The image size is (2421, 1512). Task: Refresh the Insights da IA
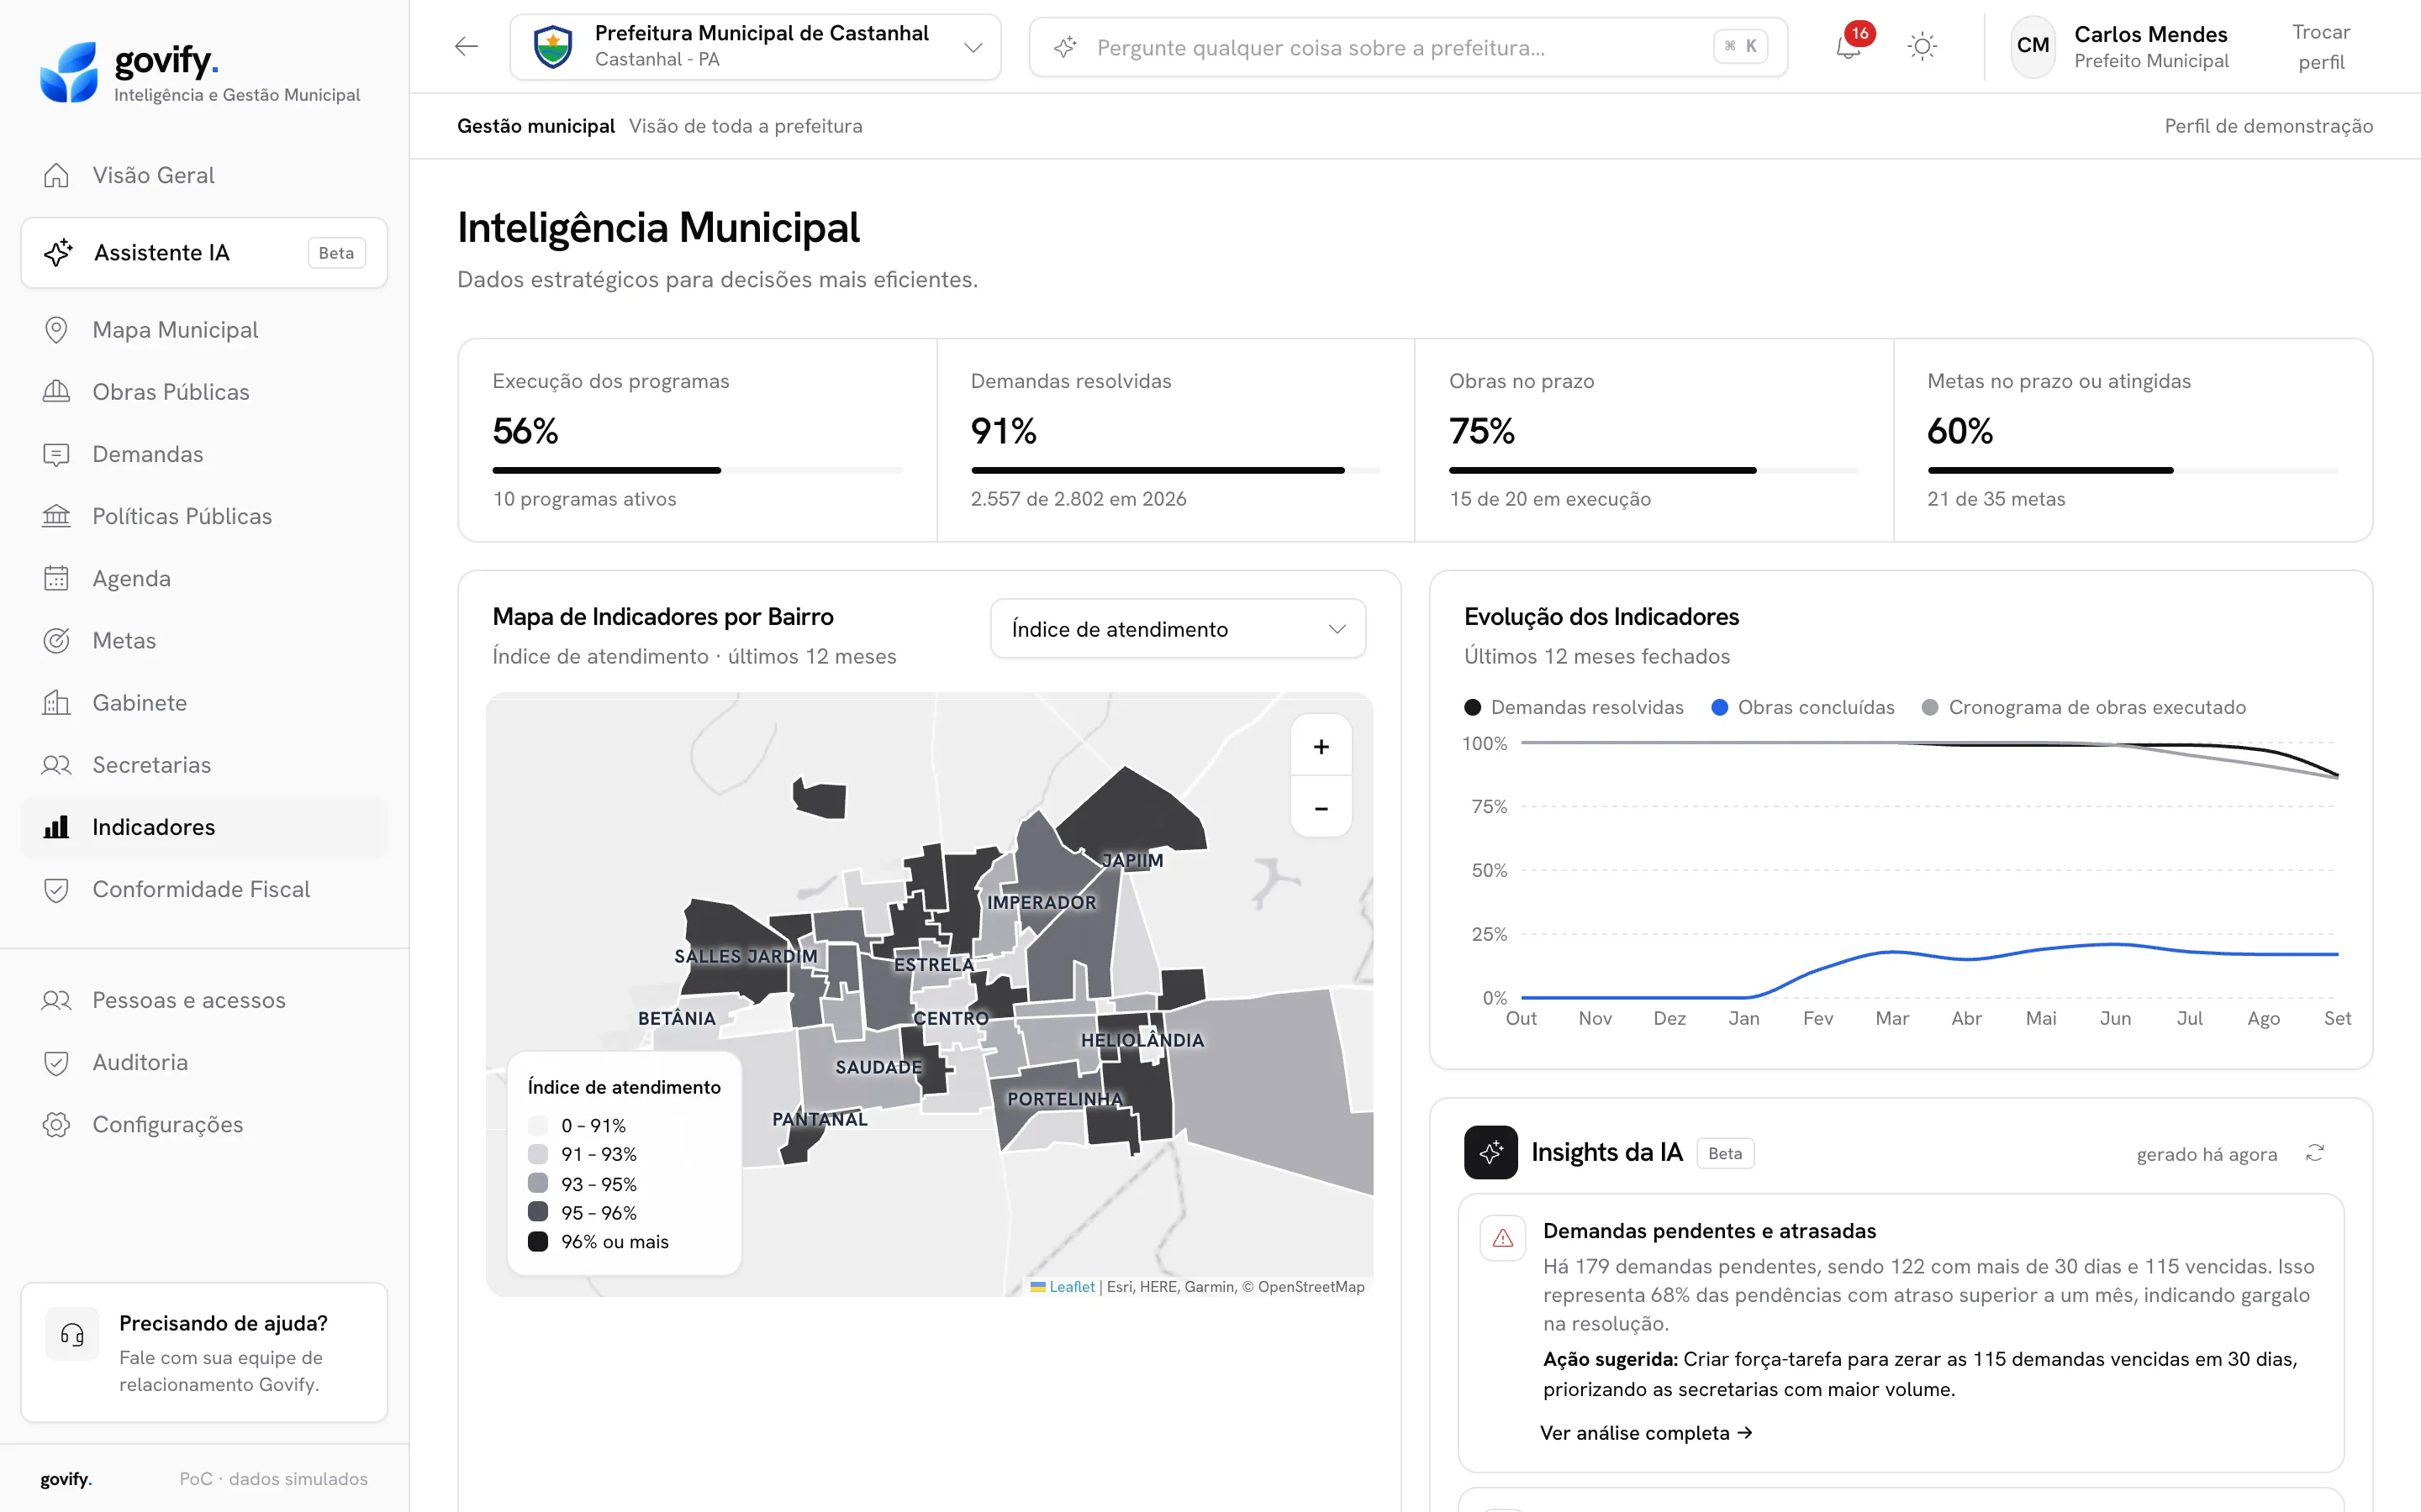pyautogui.click(x=2314, y=1153)
